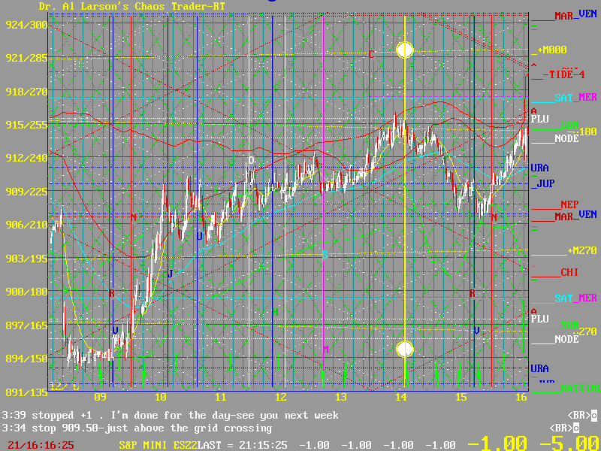
Task: Click the upper black moon marker
Action: pos(405,50)
